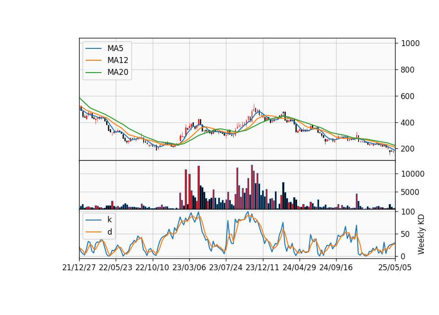Click the k legend label in KD panel
Screen dimensions: 439x315
pyautogui.click(x=109, y=220)
